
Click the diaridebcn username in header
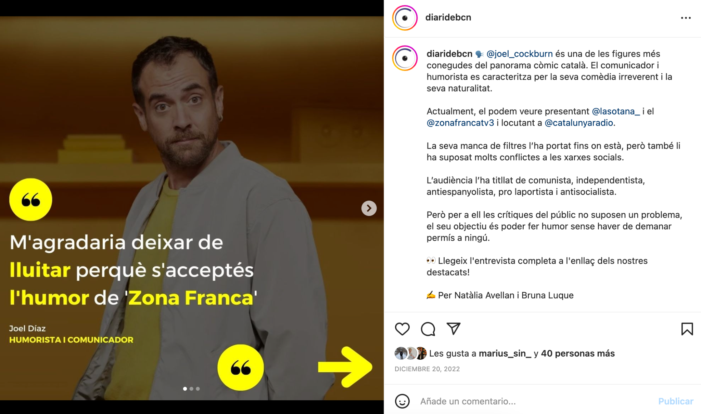point(448,17)
